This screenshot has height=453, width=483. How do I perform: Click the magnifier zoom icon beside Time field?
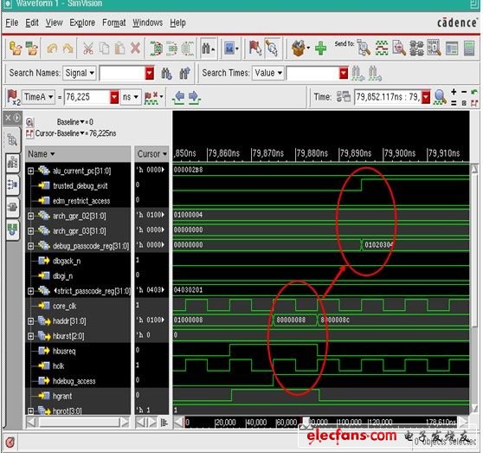tap(440, 97)
